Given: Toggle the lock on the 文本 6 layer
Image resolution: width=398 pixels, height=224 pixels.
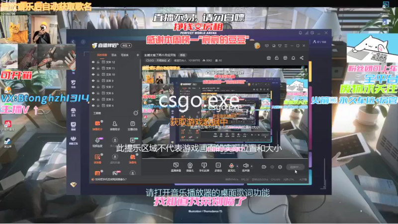Looking at the screenshot, I should point(98,93).
